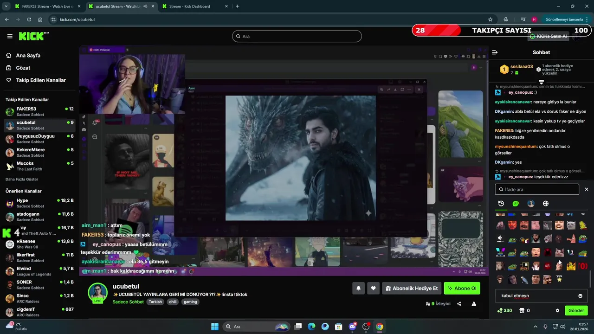594x334 pixels.
Task: Show hidden system tray icons
Action: coord(535,327)
